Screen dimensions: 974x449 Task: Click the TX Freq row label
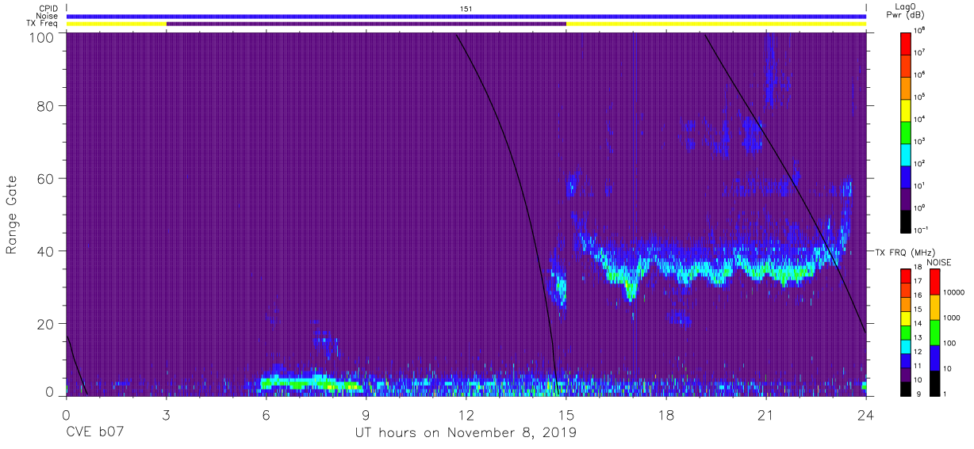tap(42, 24)
